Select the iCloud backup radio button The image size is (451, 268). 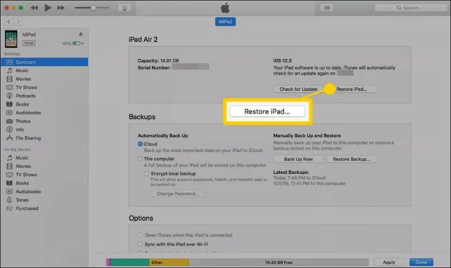coord(140,144)
